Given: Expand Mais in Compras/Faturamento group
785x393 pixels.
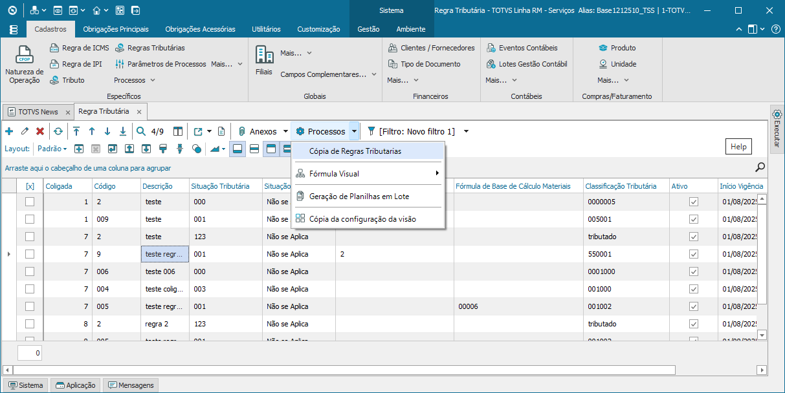Looking at the screenshot, I should [x=613, y=80].
